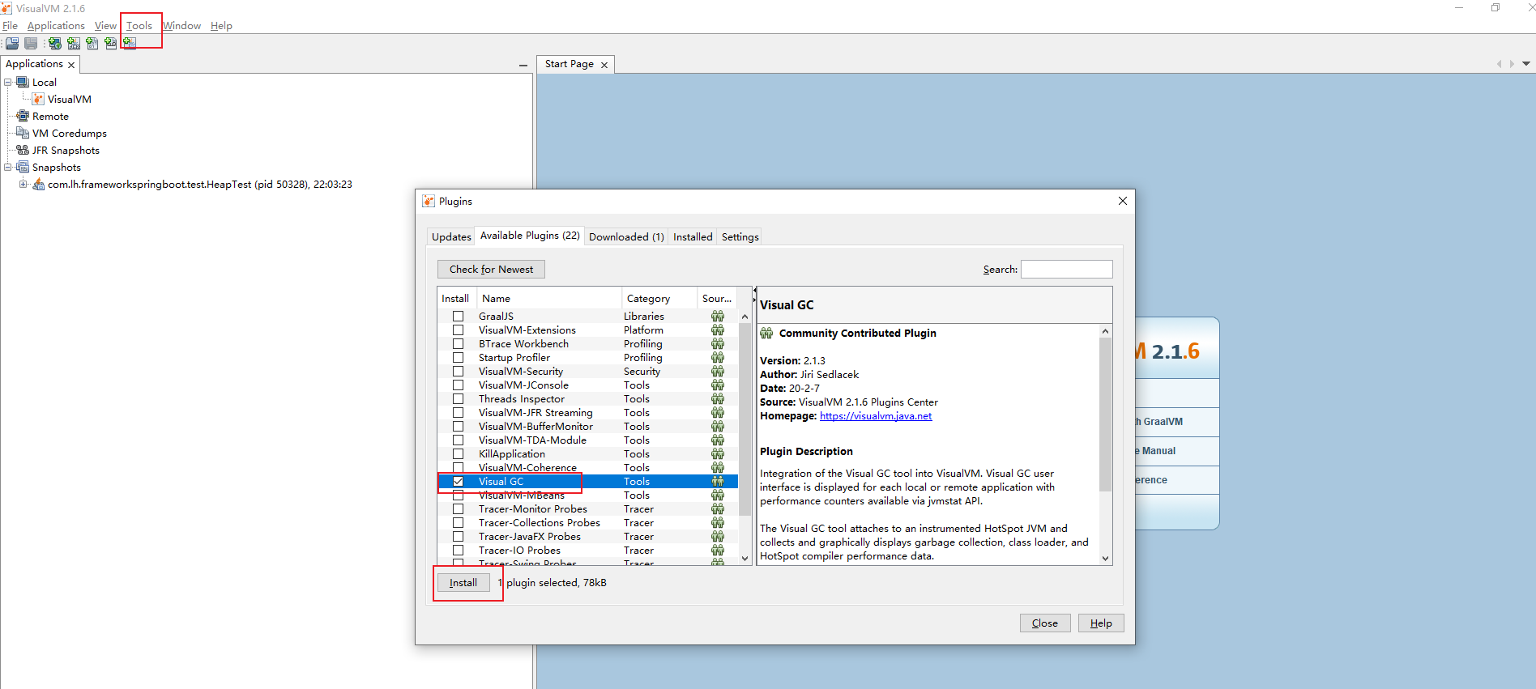Click Community Contributed Plugin icon in details
Screen dimensions: 1536x689
[766, 333]
